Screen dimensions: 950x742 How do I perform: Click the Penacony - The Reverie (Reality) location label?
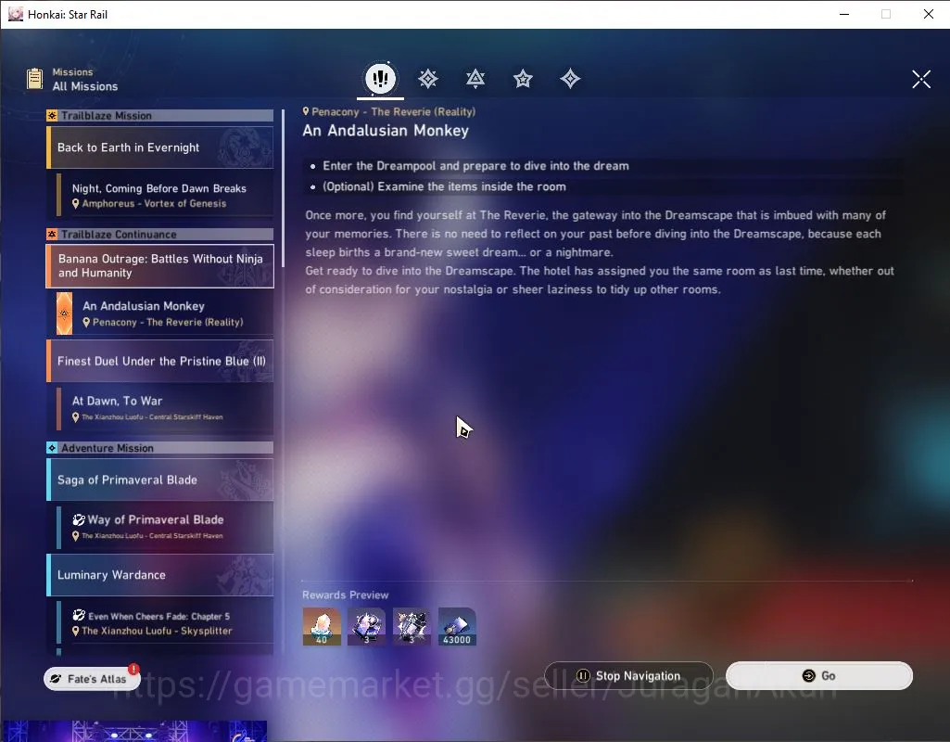coord(393,111)
